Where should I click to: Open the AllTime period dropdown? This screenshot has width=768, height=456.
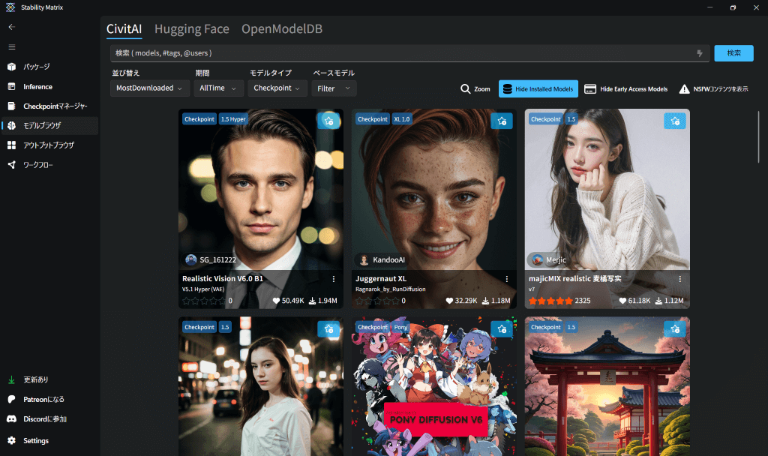click(x=217, y=88)
